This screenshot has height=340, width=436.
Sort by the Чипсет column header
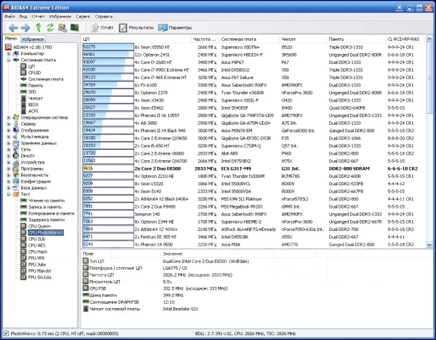pos(302,40)
